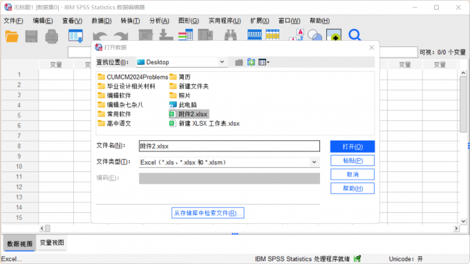The width and height of the screenshot is (470, 264).
Task: Click the Go to variable icon
Action: click(x=166, y=35)
